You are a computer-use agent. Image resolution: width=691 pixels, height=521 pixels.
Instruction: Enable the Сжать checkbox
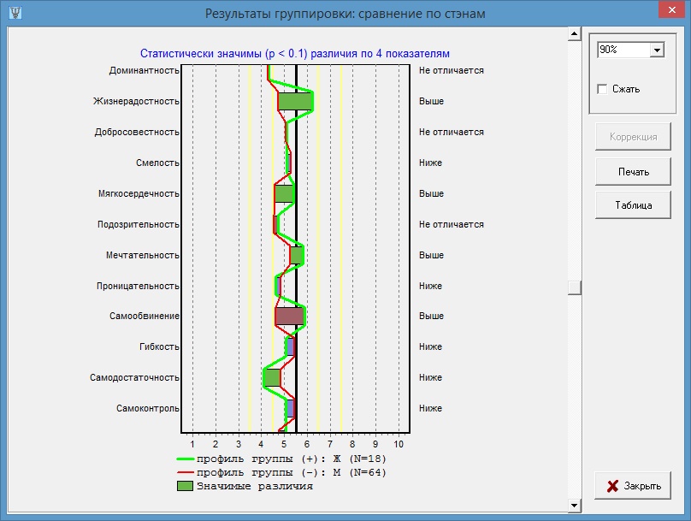tap(602, 89)
